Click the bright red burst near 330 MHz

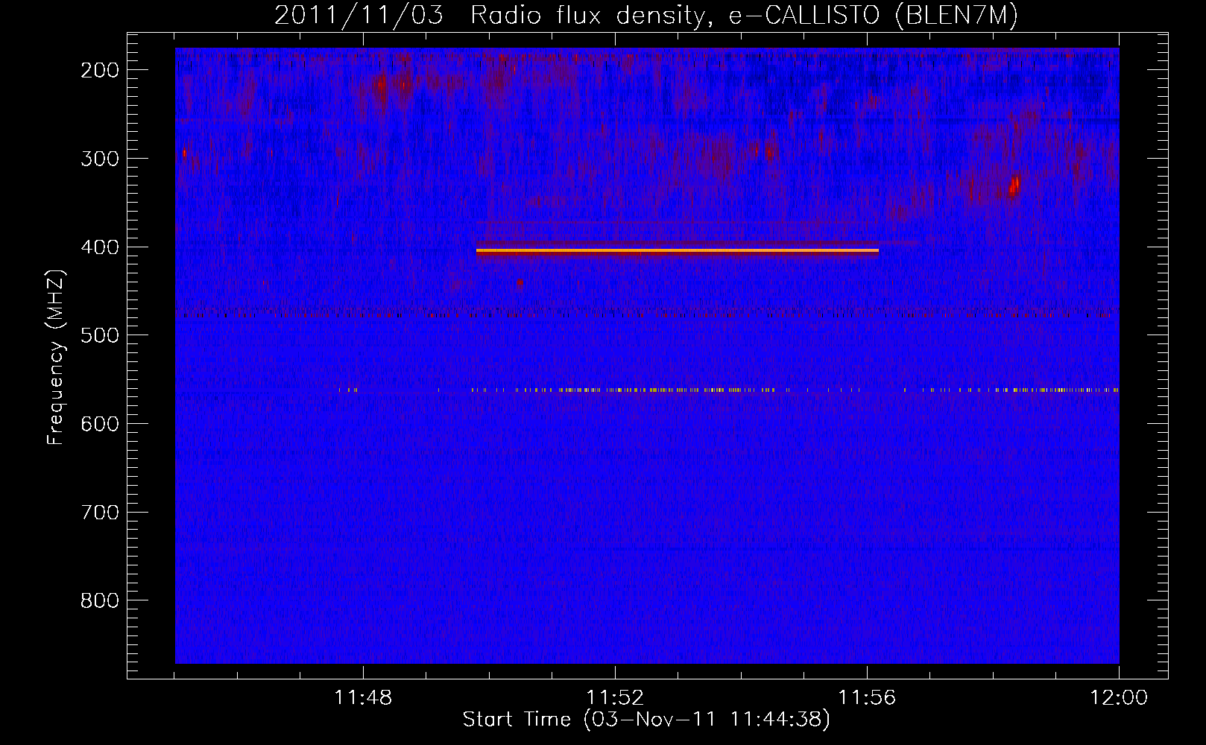[x=1014, y=185]
